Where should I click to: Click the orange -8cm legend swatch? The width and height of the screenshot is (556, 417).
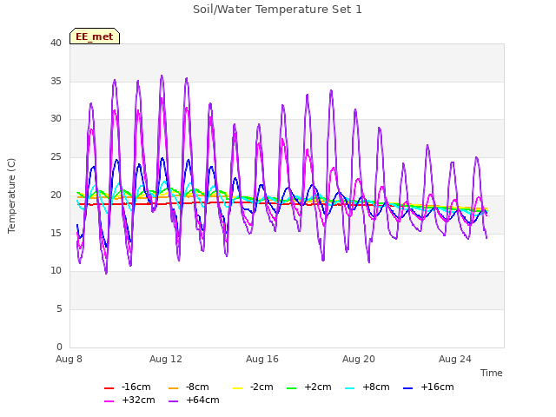174,388
